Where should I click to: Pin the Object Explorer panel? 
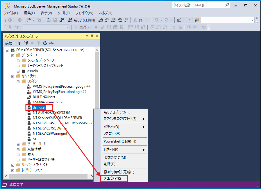pos(92,36)
